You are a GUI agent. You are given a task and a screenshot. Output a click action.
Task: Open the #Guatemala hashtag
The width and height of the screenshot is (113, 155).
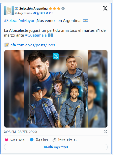point(36,35)
